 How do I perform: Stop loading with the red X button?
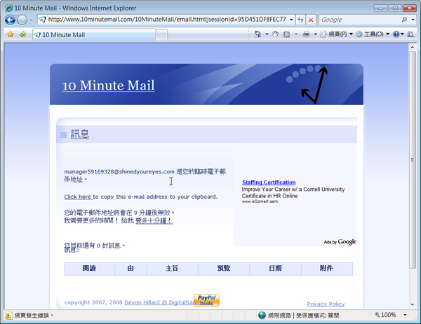[311, 20]
